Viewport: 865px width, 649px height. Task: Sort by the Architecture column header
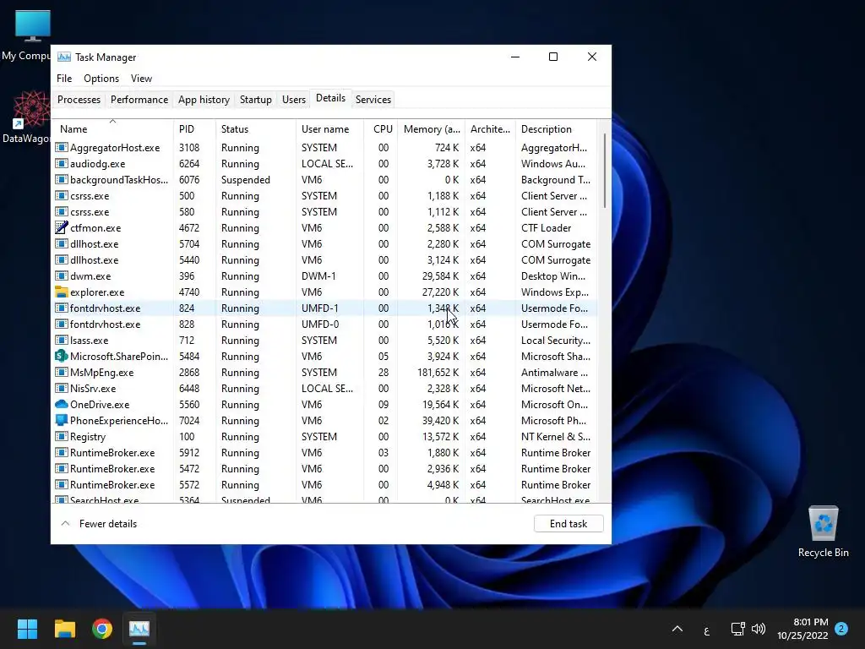click(490, 128)
